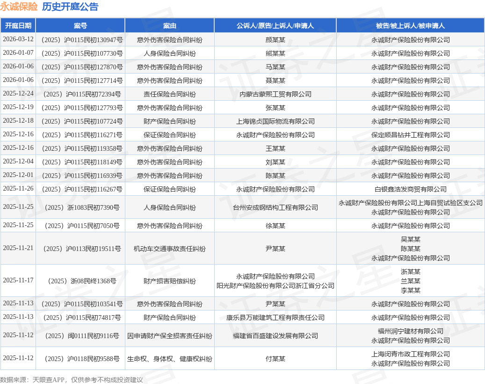Click plaintiff 福建省百盛建设发展有限公司

[275, 336]
